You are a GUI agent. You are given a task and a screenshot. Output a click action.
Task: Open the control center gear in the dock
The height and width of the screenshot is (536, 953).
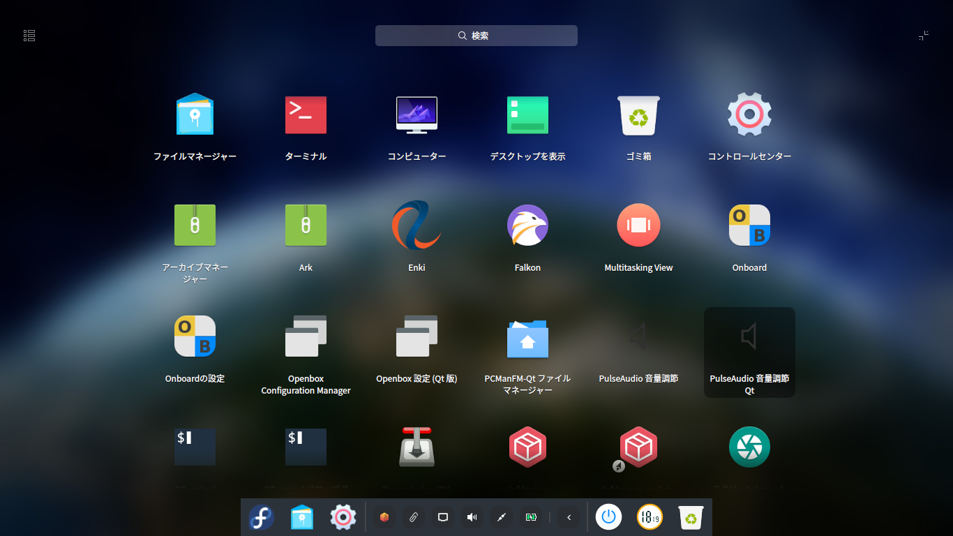point(343,517)
